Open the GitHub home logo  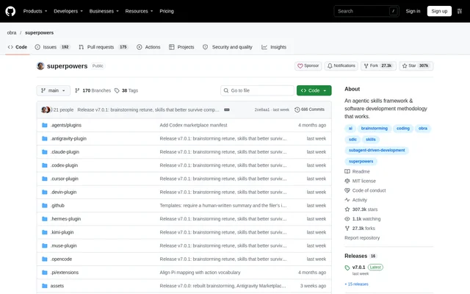(x=10, y=12)
